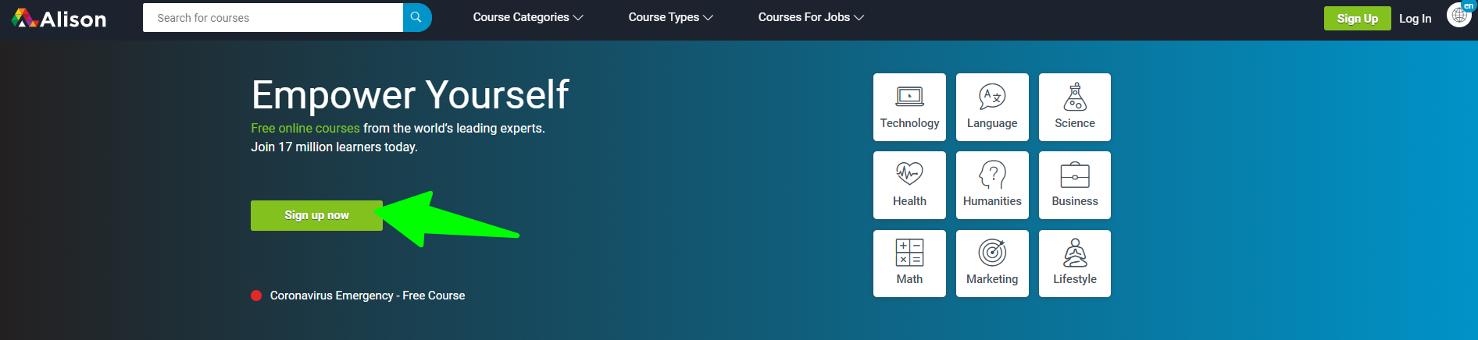
Task: Click the Log In link
Action: coord(1415,19)
